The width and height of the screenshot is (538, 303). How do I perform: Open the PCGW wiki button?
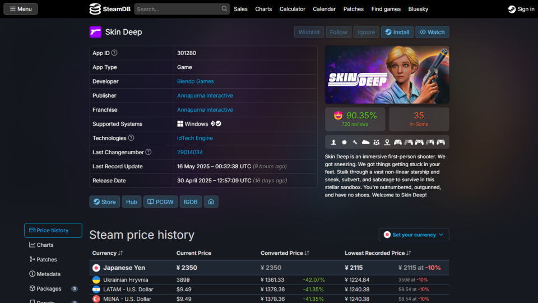click(x=160, y=201)
